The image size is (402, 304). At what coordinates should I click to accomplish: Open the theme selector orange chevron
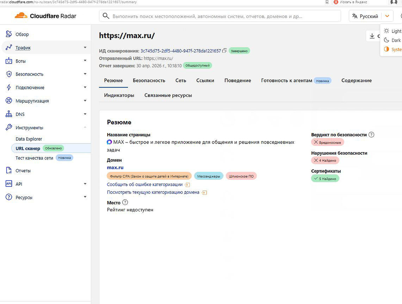pyautogui.click(x=387, y=16)
